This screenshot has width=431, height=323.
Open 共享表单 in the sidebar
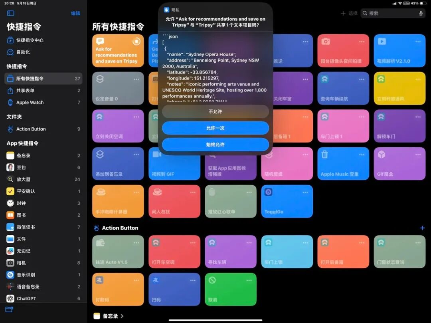43,91
